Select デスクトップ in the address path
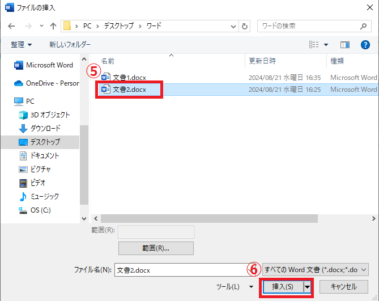379x301 pixels. click(118, 26)
